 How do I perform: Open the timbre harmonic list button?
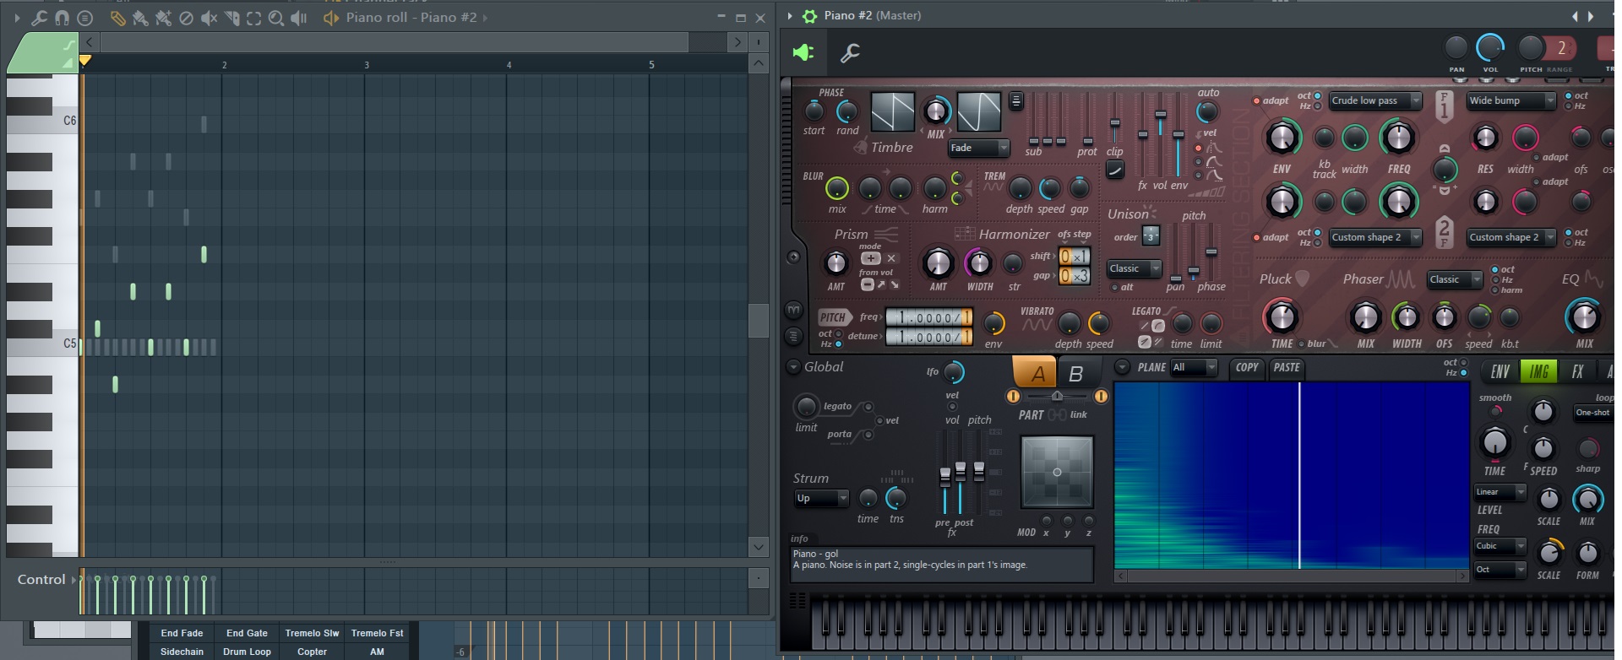pos(1016,100)
